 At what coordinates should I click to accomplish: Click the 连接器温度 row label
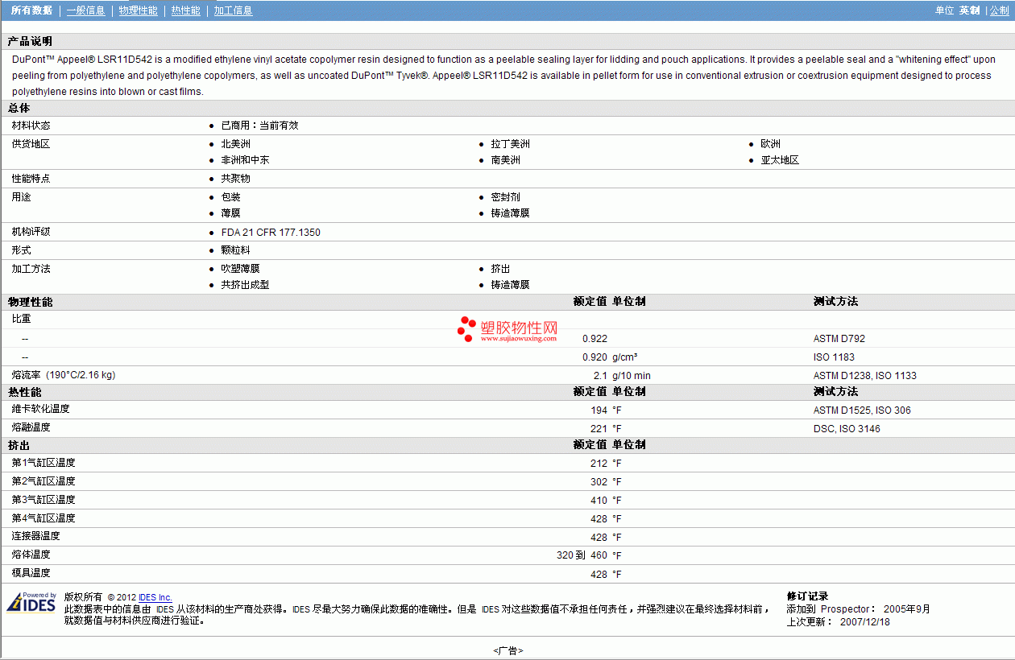tap(35, 536)
